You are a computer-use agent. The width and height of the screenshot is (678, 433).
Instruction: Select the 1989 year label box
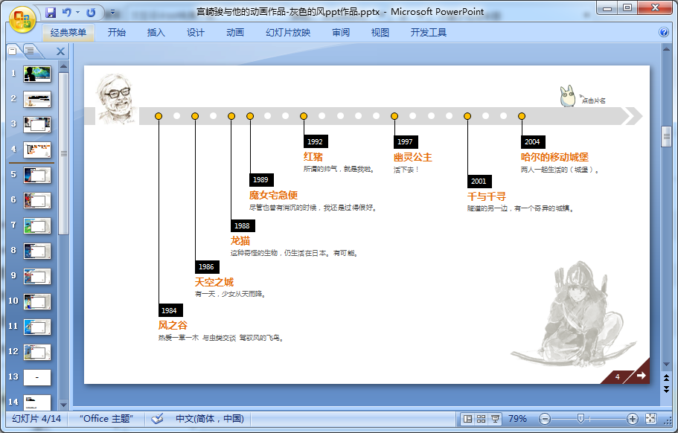click(261, 179)
